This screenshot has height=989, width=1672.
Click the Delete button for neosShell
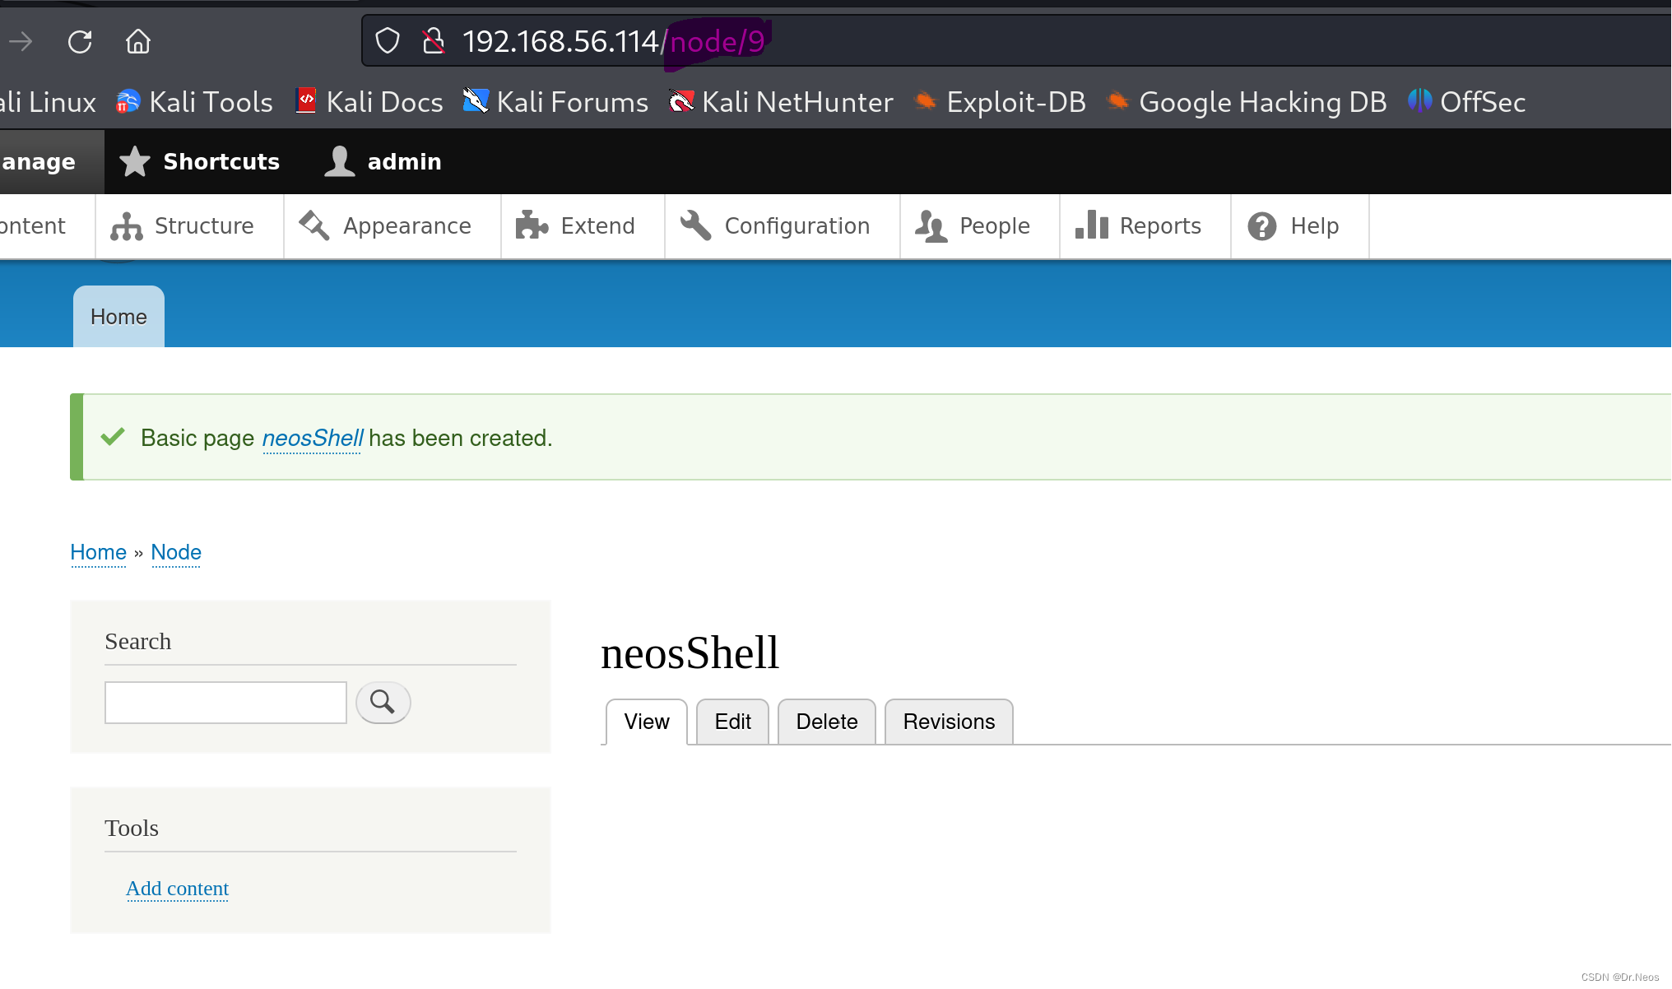825,722
